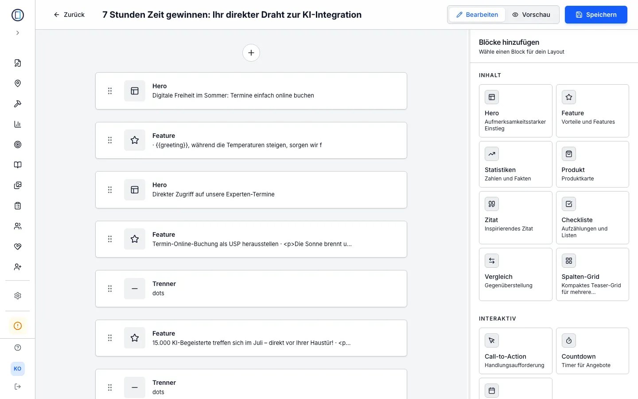The image size is (638, 399).
Task: Add a Spalten-Grid block from the panel
Action: pos(592,274)
